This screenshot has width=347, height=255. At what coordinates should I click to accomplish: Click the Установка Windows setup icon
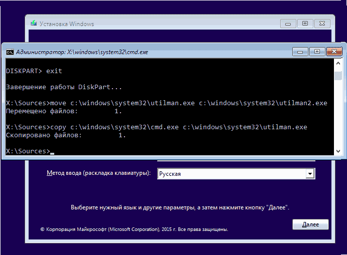[33, 24]
